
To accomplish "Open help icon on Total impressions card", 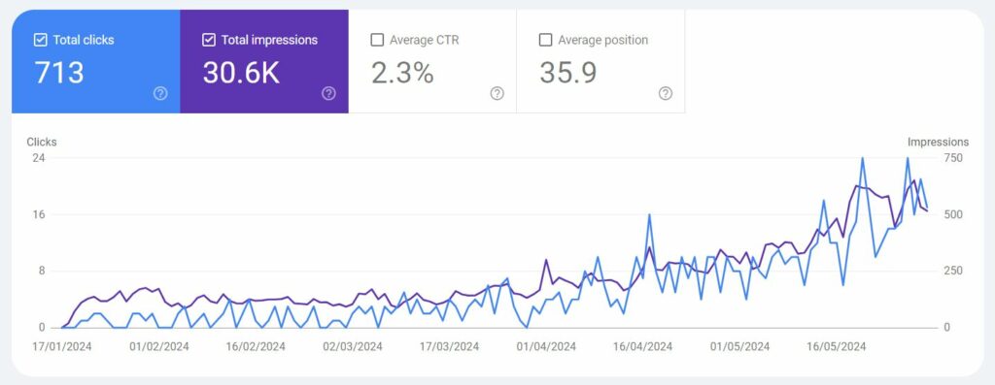I will coord(328,94).
